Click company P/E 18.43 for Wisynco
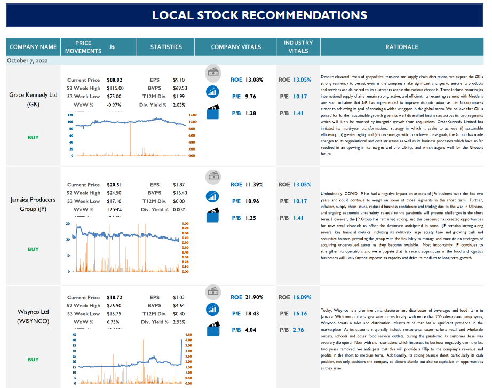 click(252, 313)
